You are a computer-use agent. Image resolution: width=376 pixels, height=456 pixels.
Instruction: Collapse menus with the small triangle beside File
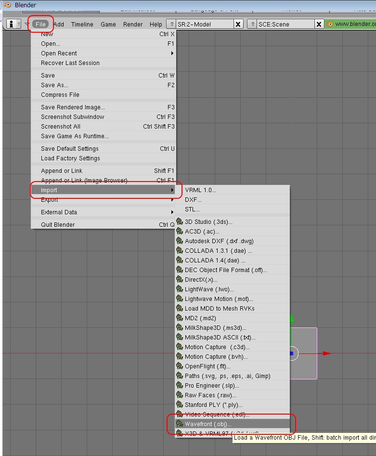tap(27, 24)
